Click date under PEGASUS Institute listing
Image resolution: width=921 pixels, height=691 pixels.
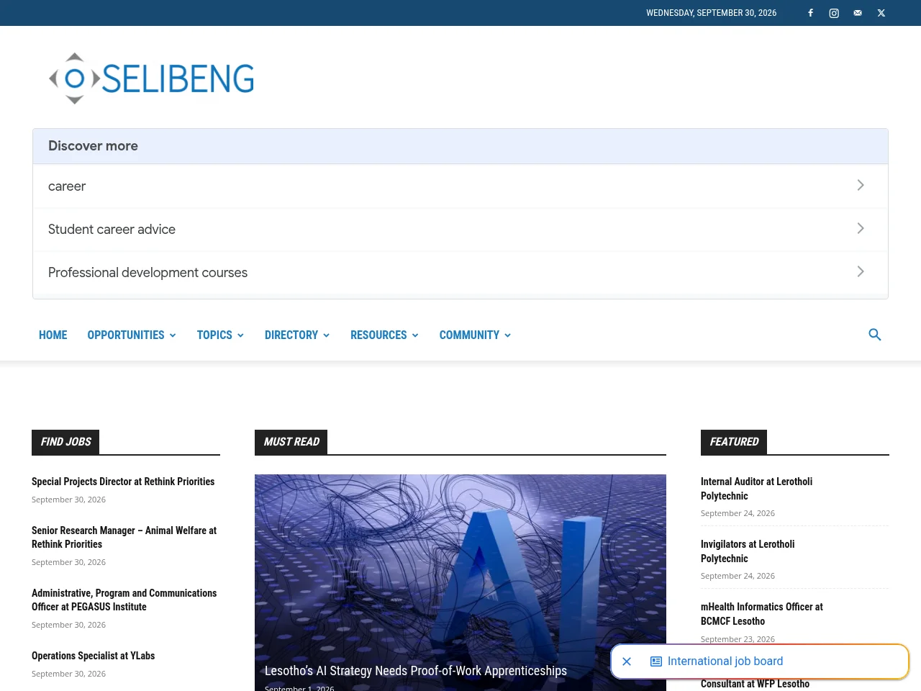tap(68, 625)
